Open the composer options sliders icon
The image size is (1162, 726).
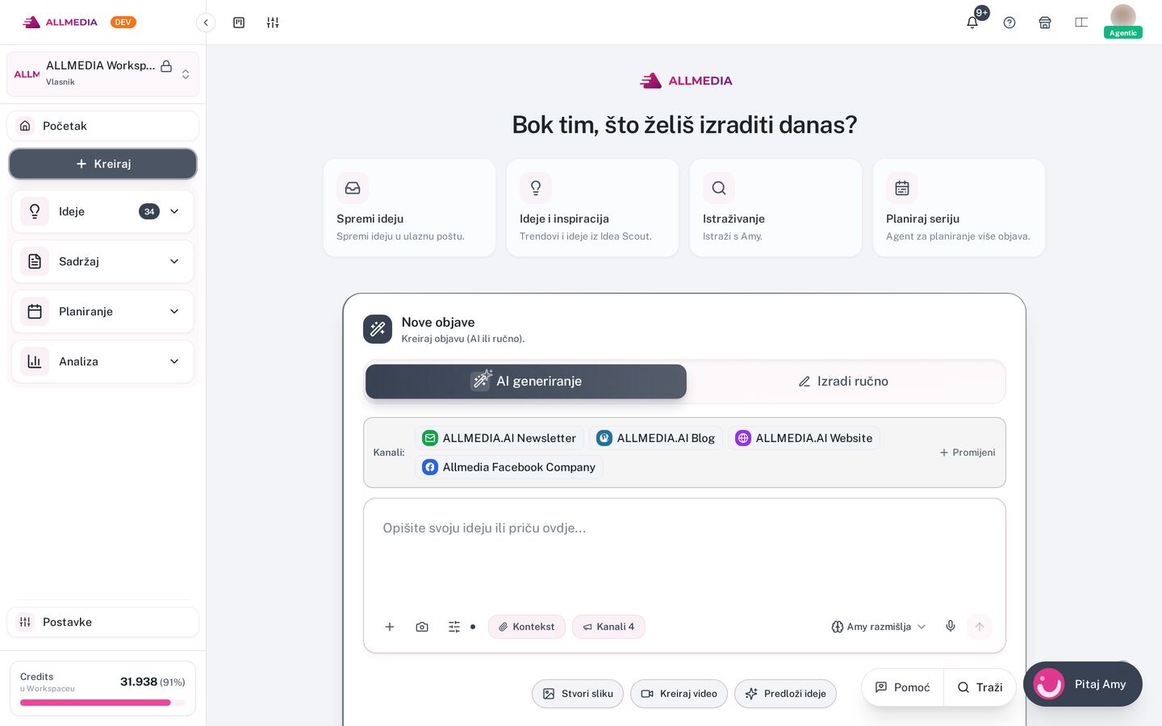[454, 627]
